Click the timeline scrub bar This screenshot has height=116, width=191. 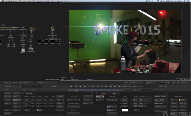95,90
